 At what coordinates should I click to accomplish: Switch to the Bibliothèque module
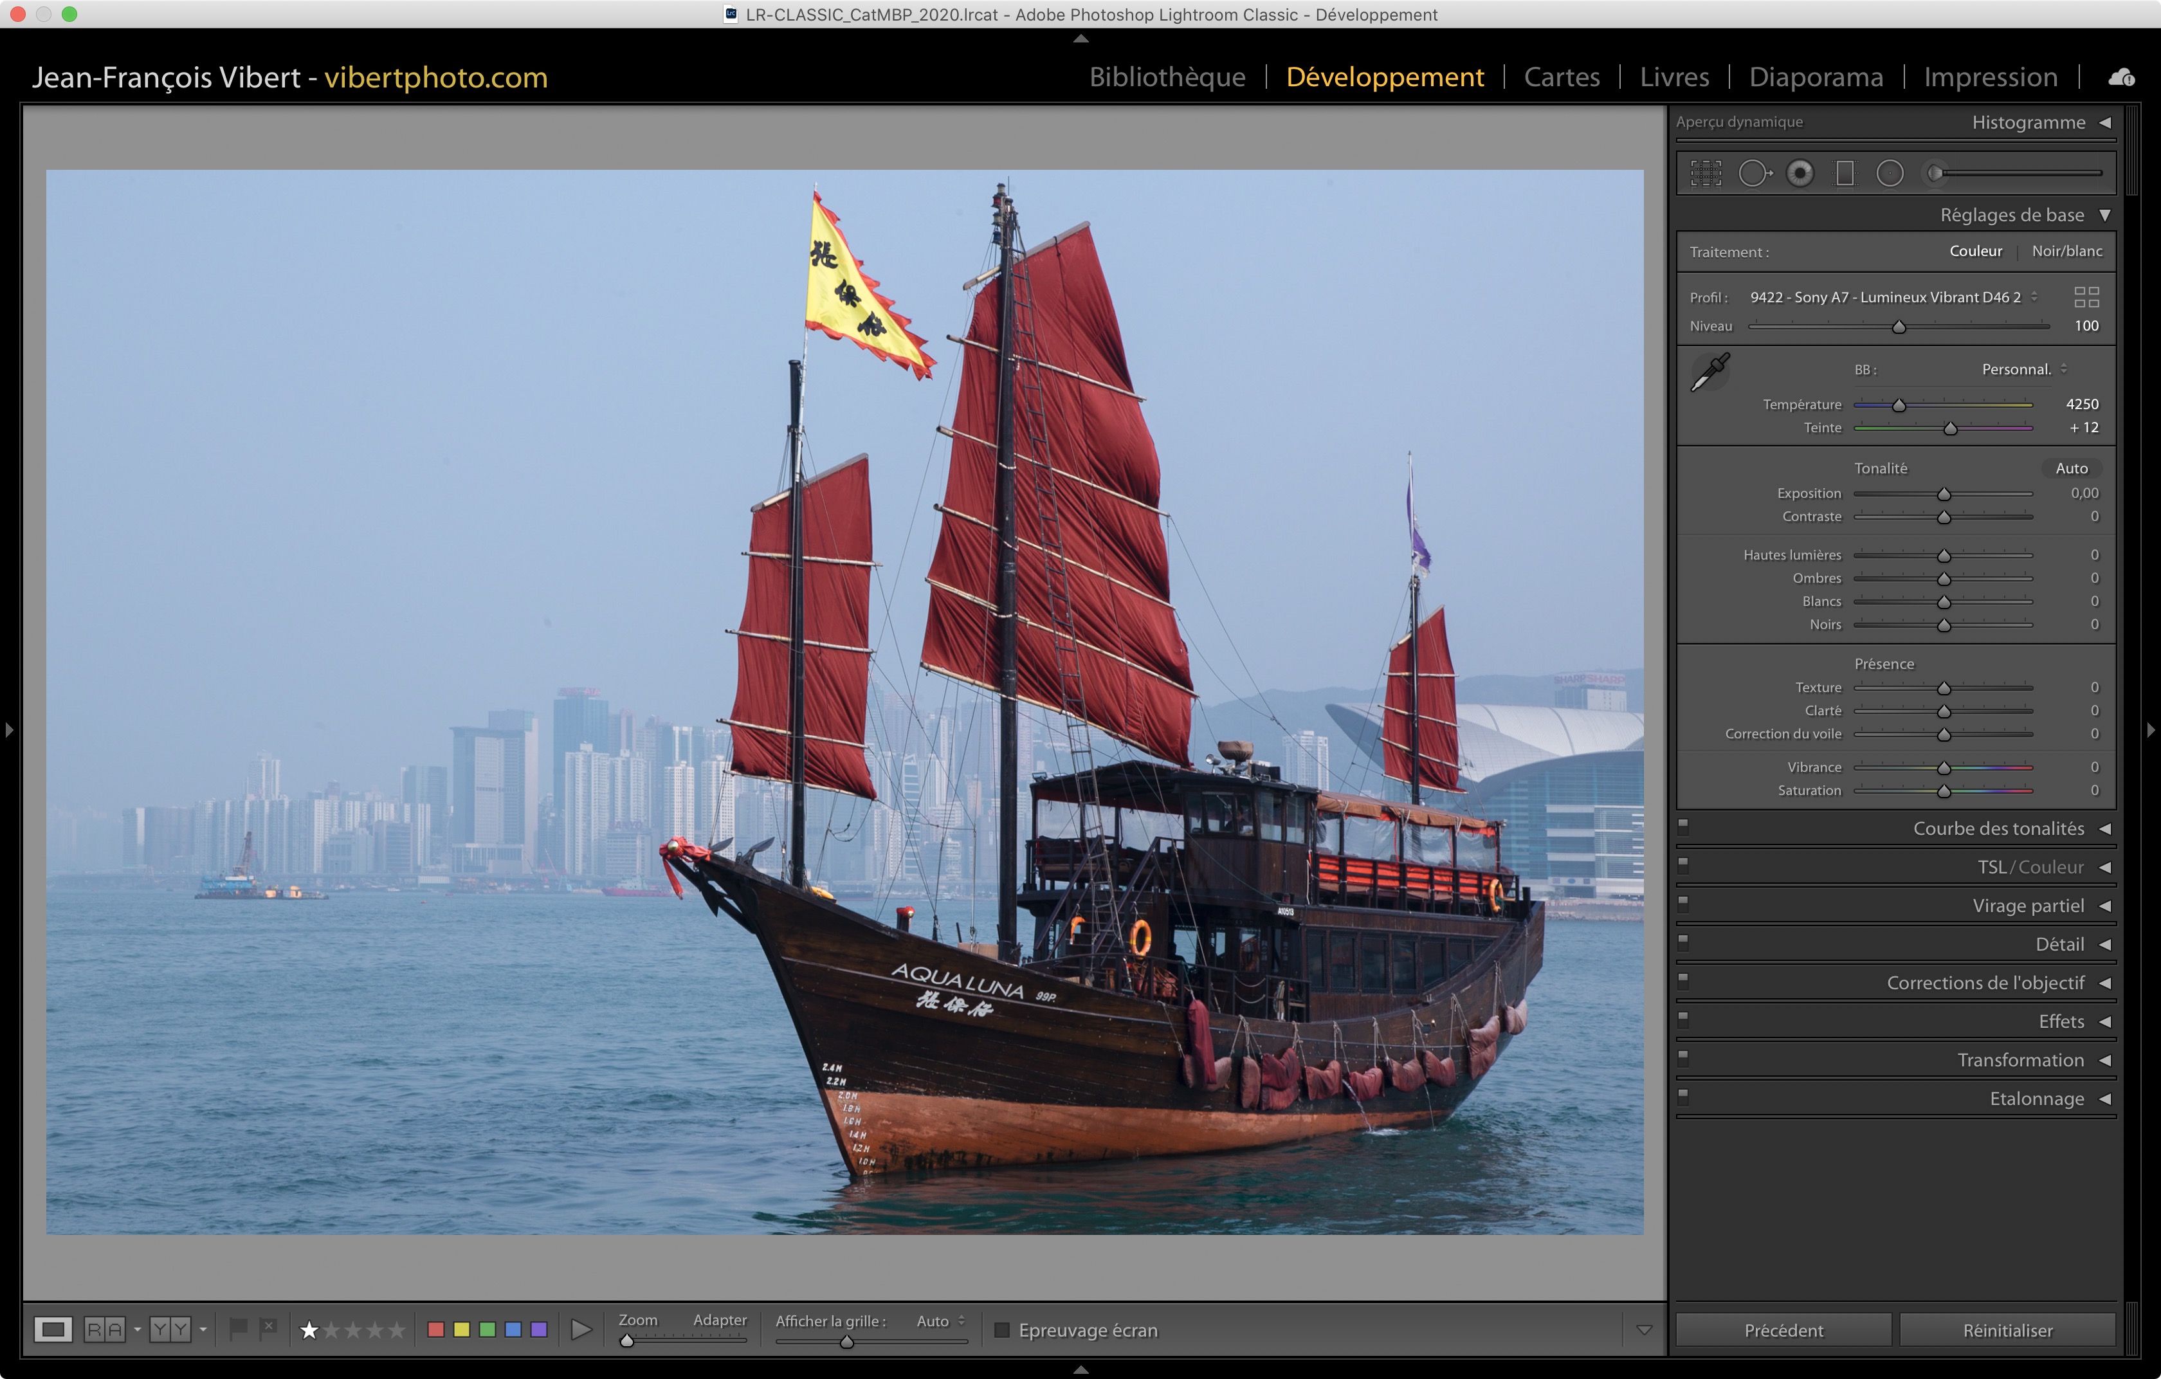click(x=1167, y=77)
